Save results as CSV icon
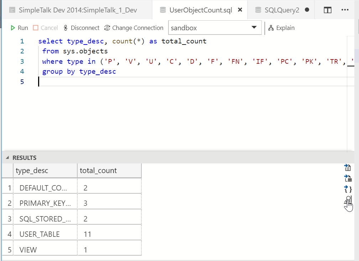This screenshot has width=359, height=261. pos(348,168)
